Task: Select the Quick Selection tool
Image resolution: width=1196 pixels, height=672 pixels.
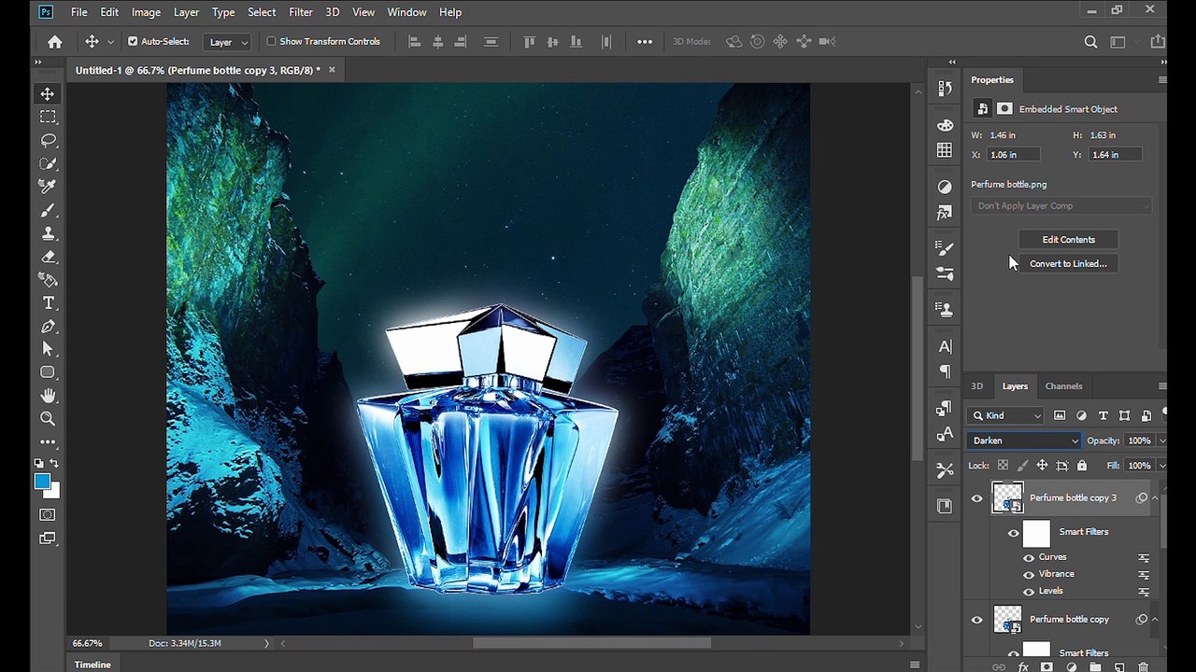Action: tap(48, 163)
